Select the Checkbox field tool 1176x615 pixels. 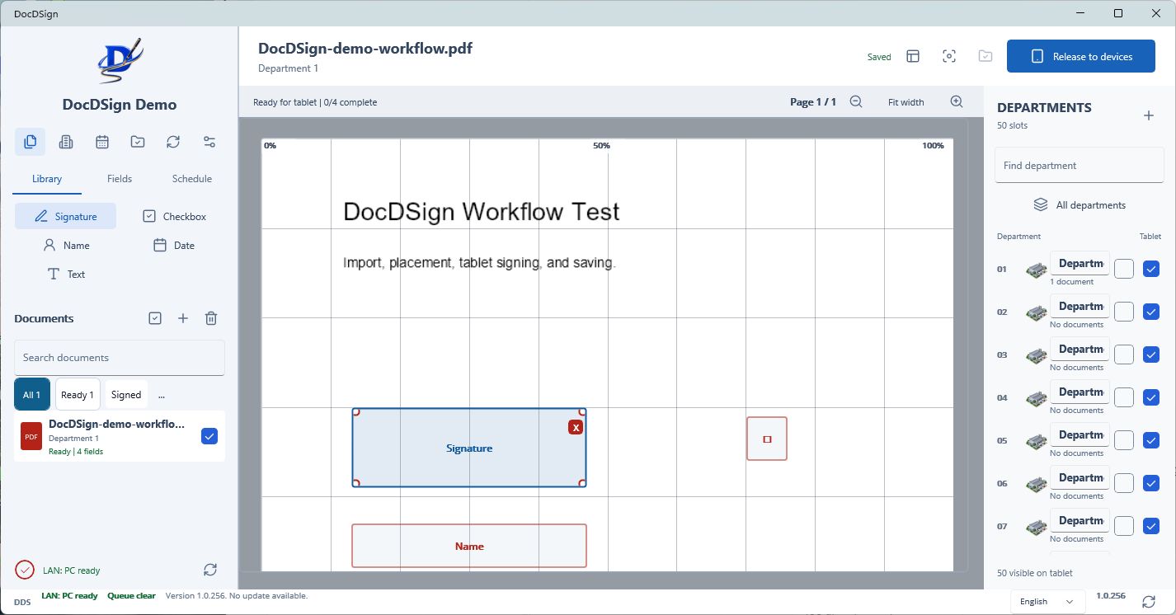click(174, 216)
